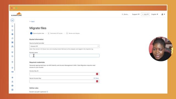Click the sidebar vertical scrollbar
Viewport: 176px width, 99px height.
point(15,47)
